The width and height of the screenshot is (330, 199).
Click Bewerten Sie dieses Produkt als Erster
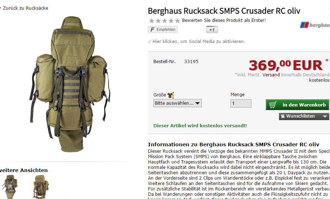pyautogui.click(x=224, y=20)
